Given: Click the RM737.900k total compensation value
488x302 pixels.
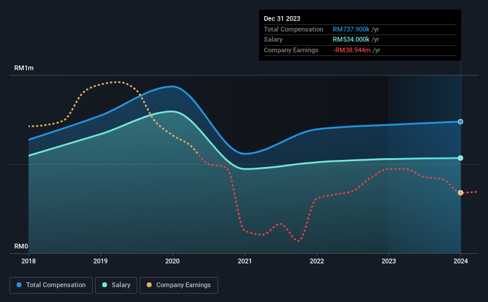Looking at the screenshot, I should point(351,29).
